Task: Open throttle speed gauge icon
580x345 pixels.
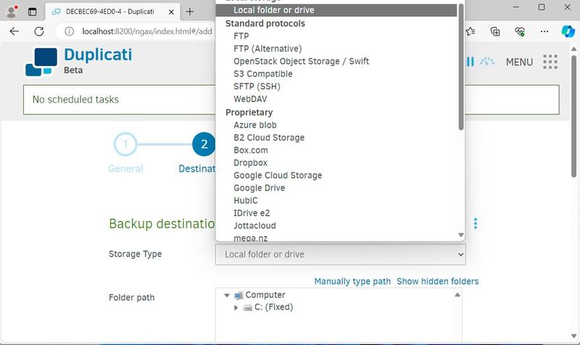Action: (487, 62)
